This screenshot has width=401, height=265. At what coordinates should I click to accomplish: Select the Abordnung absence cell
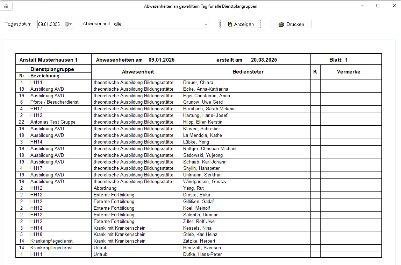click(105, 188)
